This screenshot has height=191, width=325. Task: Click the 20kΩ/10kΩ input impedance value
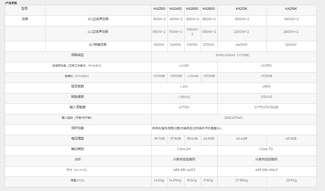click(233, 118)
